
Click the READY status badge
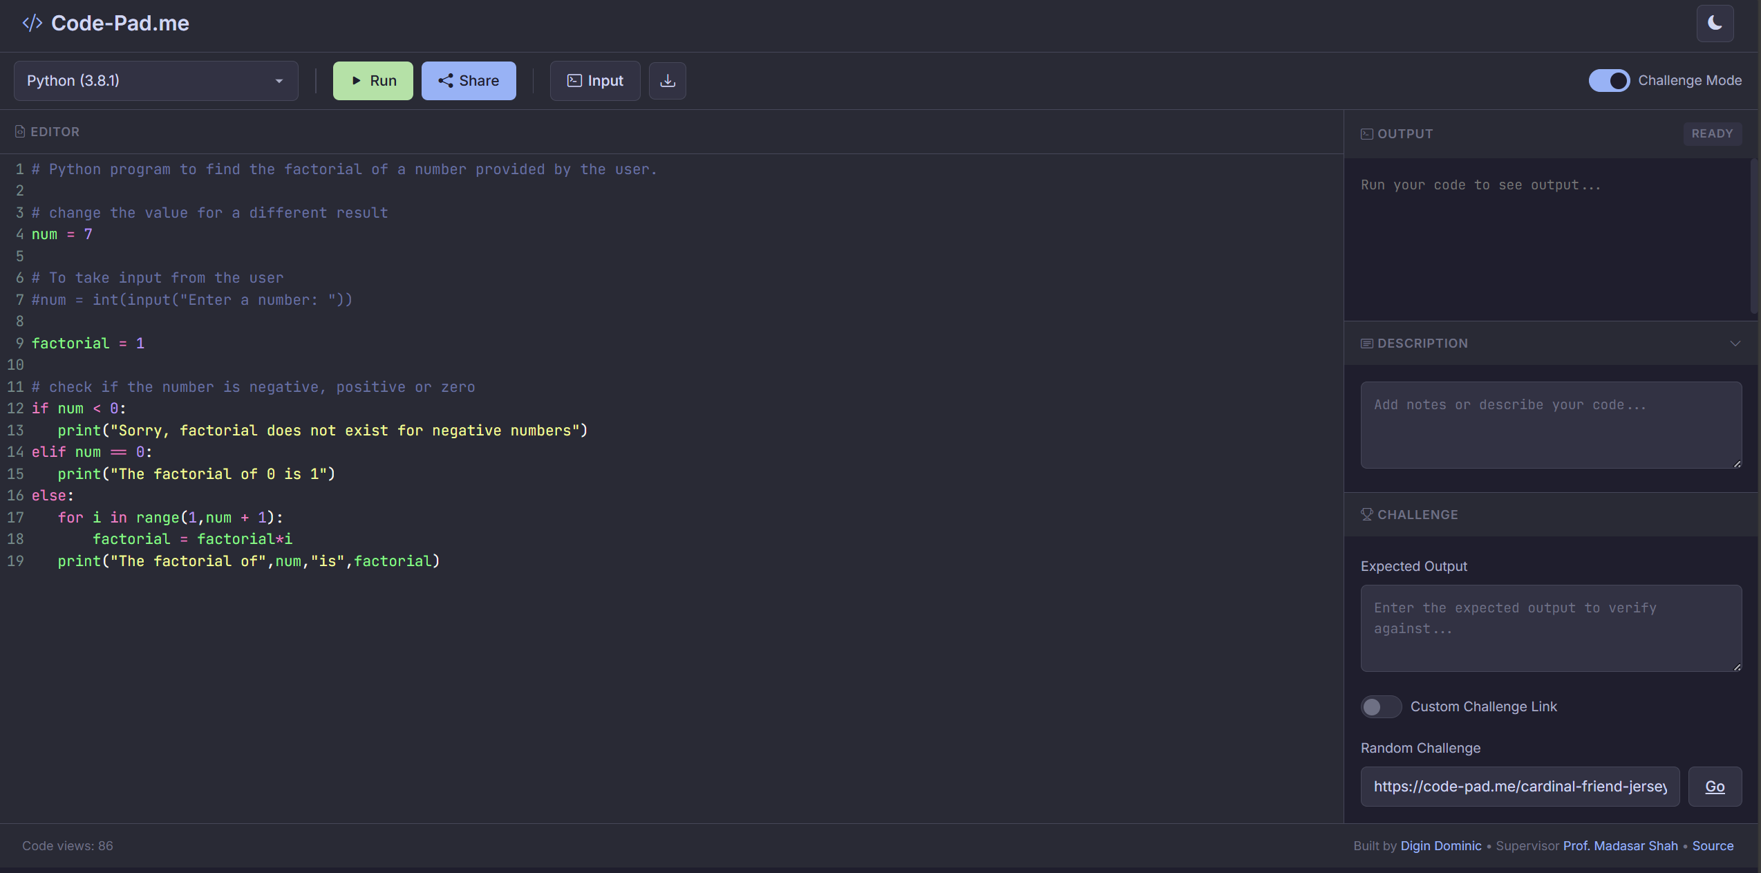click(1712, 133)
